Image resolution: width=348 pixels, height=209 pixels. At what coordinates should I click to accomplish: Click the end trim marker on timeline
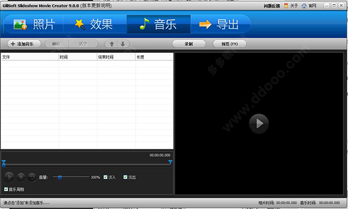170,162
